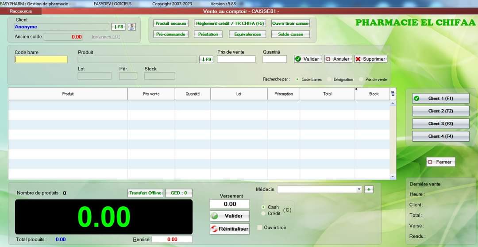
Task: Click the GED : 0 button
Action: coord(179,193)
